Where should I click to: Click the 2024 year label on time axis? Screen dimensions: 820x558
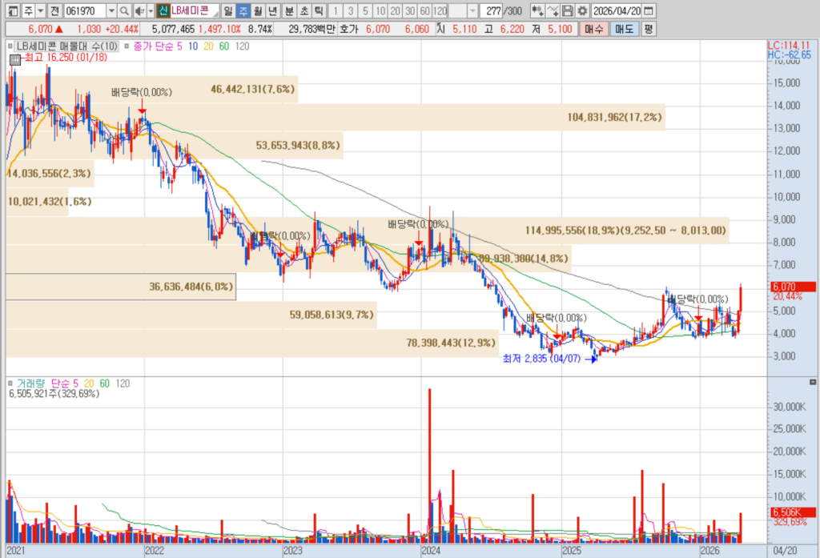click(x=430, y=551)
